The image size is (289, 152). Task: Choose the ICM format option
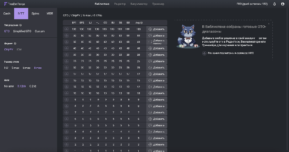click(19, 49)
